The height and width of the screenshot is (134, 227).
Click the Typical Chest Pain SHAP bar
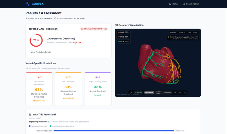[x=114, y=131]
